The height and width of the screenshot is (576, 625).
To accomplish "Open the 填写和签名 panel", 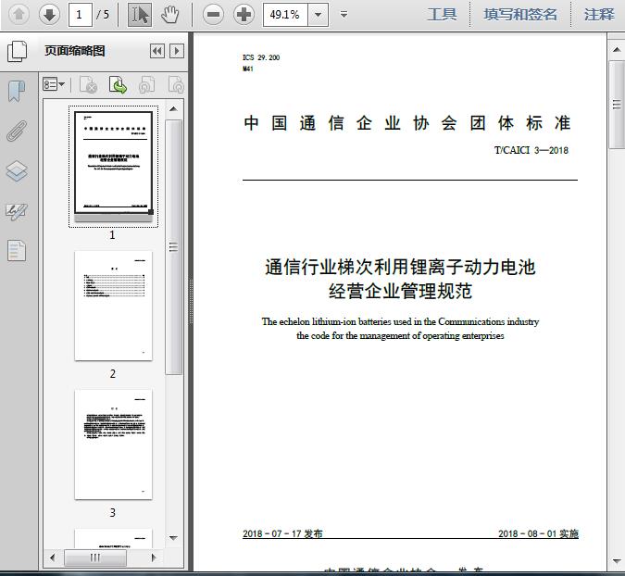I will coord(520,15).
